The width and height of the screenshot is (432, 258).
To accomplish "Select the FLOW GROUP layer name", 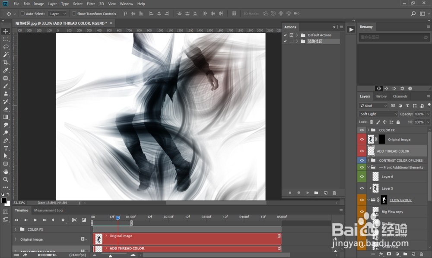I will click(x=401, y=200).
